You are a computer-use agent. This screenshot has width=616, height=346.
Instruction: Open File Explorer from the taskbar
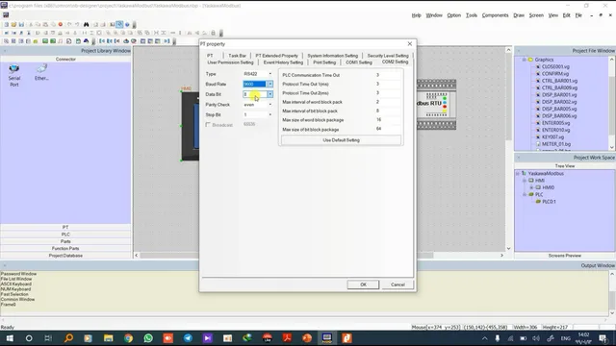(x=108, y=338)
